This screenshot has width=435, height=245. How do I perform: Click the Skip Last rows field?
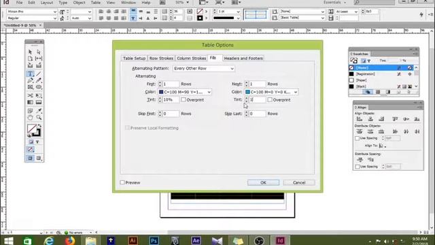click(257, 114)
